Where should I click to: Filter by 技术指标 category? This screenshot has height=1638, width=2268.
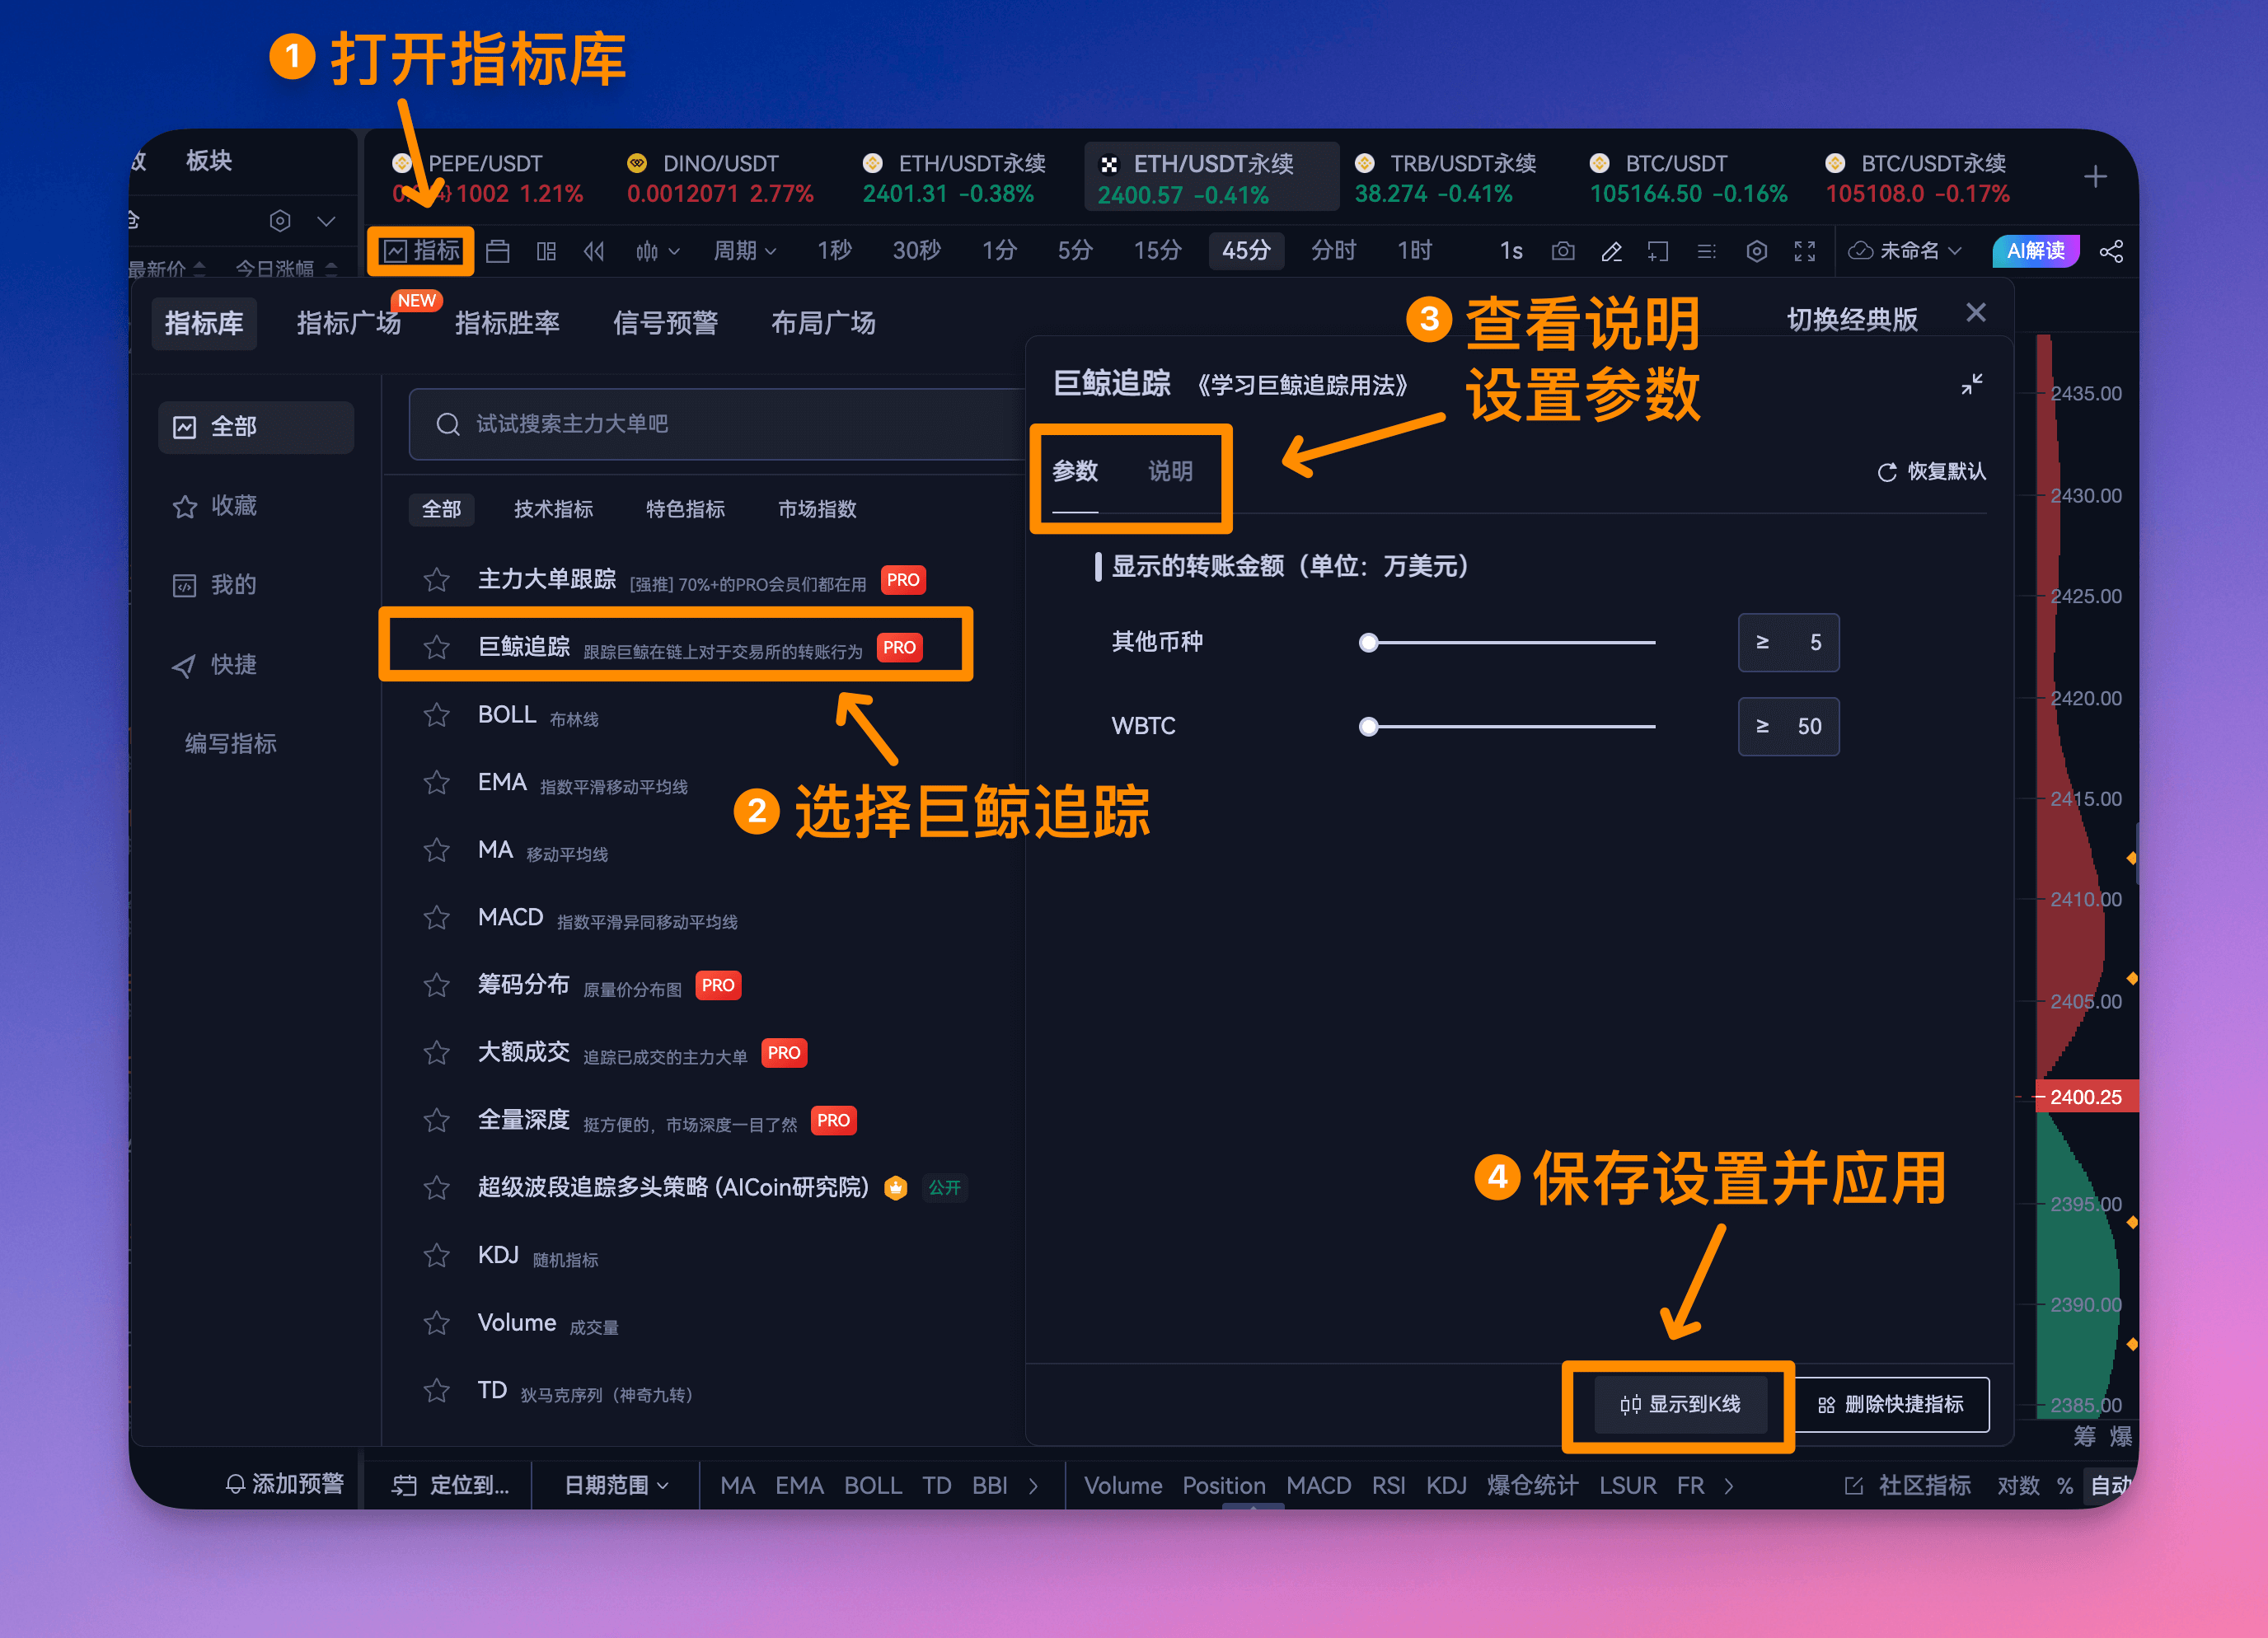pyautogui.click(x=553, y=509)
